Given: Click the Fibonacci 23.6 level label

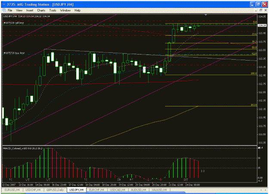Looking at the screenshot, I should 254,34.
